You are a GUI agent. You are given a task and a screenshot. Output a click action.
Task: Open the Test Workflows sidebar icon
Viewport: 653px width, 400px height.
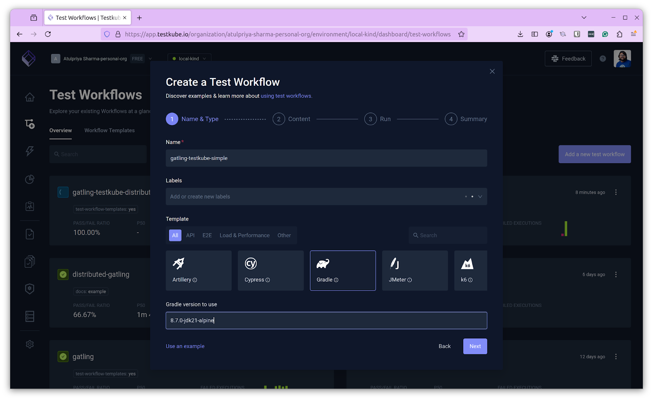tap(30, 124)
